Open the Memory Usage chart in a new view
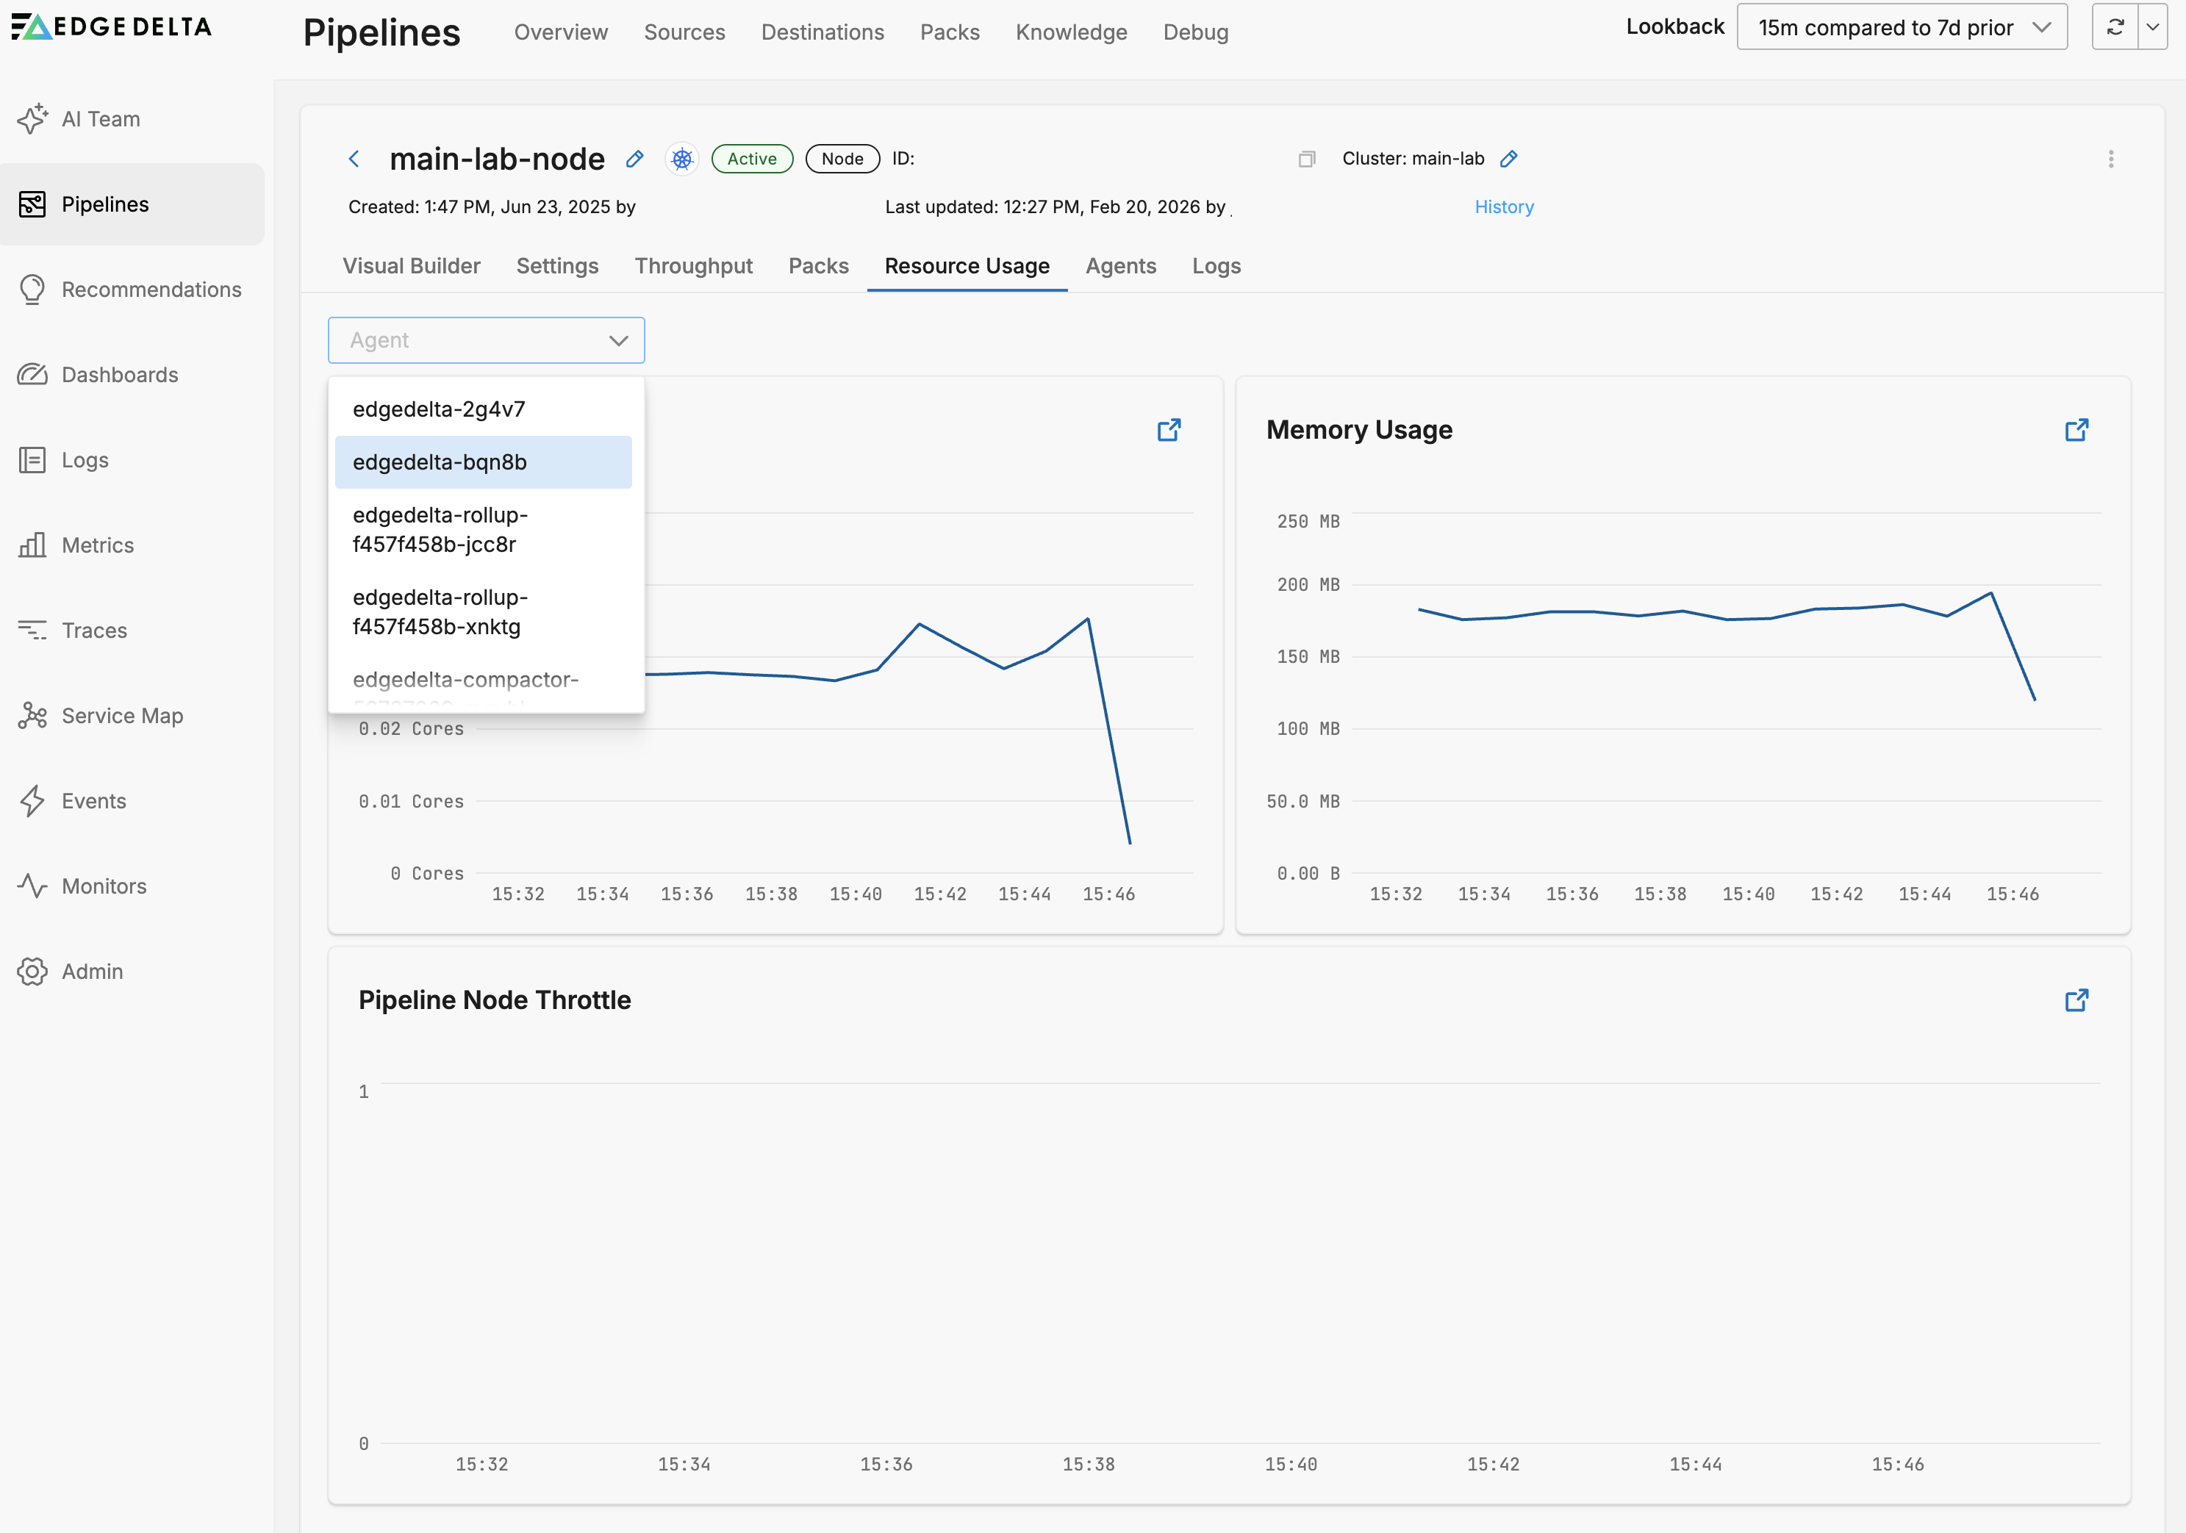This screenshot has height=1533, width=2186. tap(2076, 431)
